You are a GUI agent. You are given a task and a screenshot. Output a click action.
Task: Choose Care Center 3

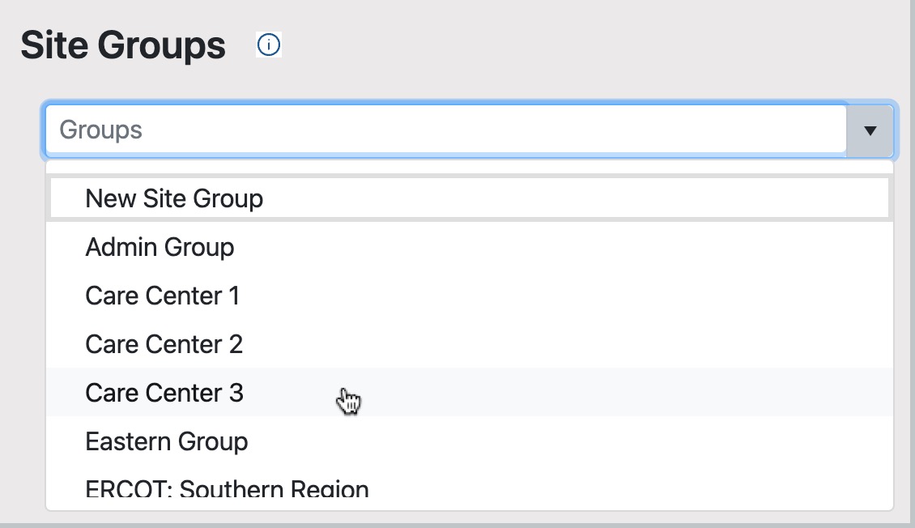point(163,393)
